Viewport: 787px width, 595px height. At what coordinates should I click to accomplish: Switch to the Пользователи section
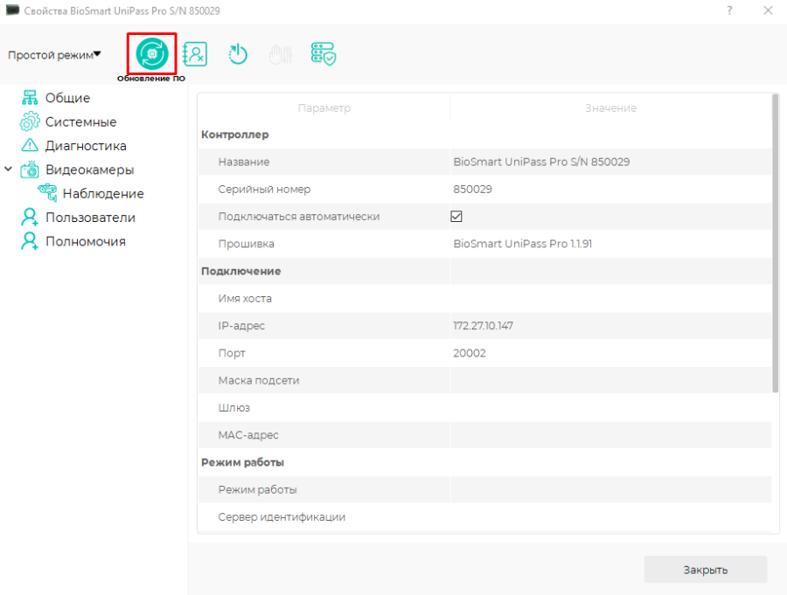click(90, 218)
